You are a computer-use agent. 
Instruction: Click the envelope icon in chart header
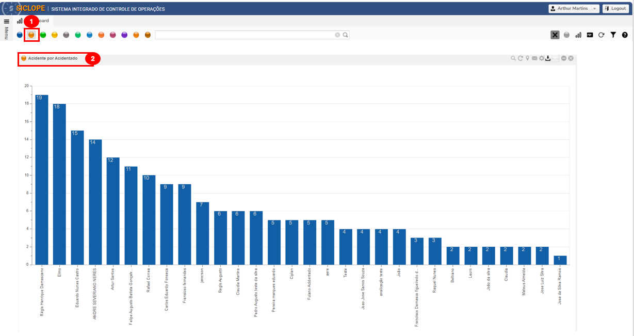pos(534,58)
